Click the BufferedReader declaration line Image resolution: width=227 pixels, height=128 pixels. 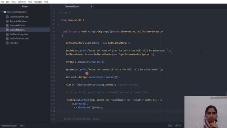click(111, 54)
